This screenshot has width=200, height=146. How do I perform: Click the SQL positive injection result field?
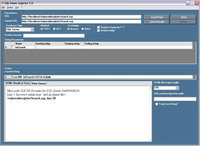tap(175, 99)
